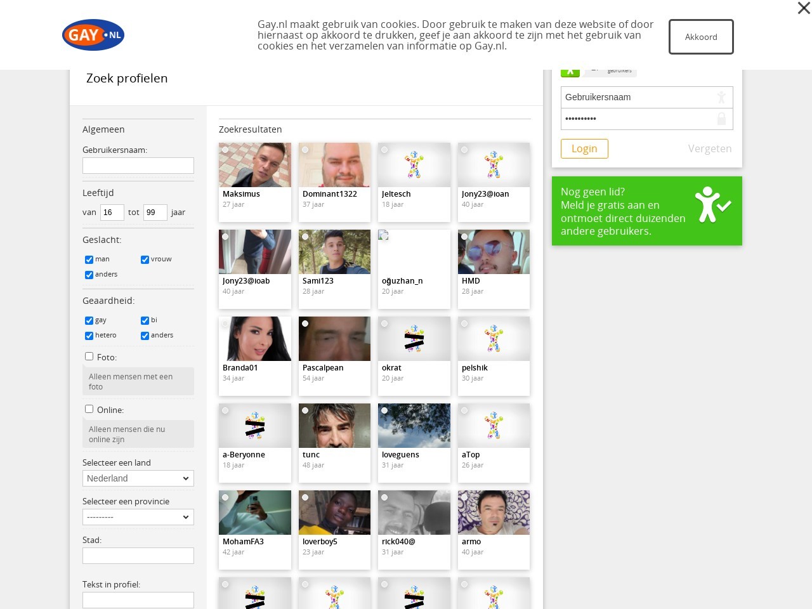The width and height of the screenshot is (812, 609).
Task: Click pelshik default avatar icon
Action: pos(494,339)
